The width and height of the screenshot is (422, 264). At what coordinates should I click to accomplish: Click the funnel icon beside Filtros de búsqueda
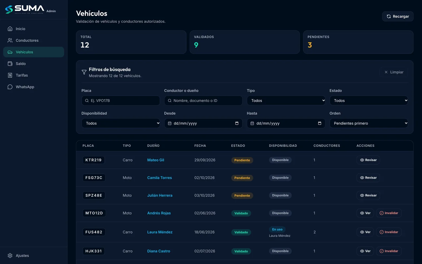tap(84, 72)
